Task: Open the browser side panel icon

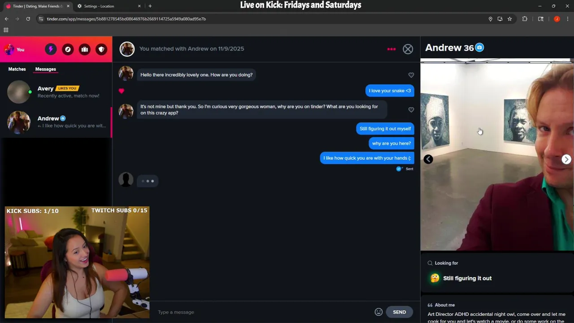Action: 541,19
